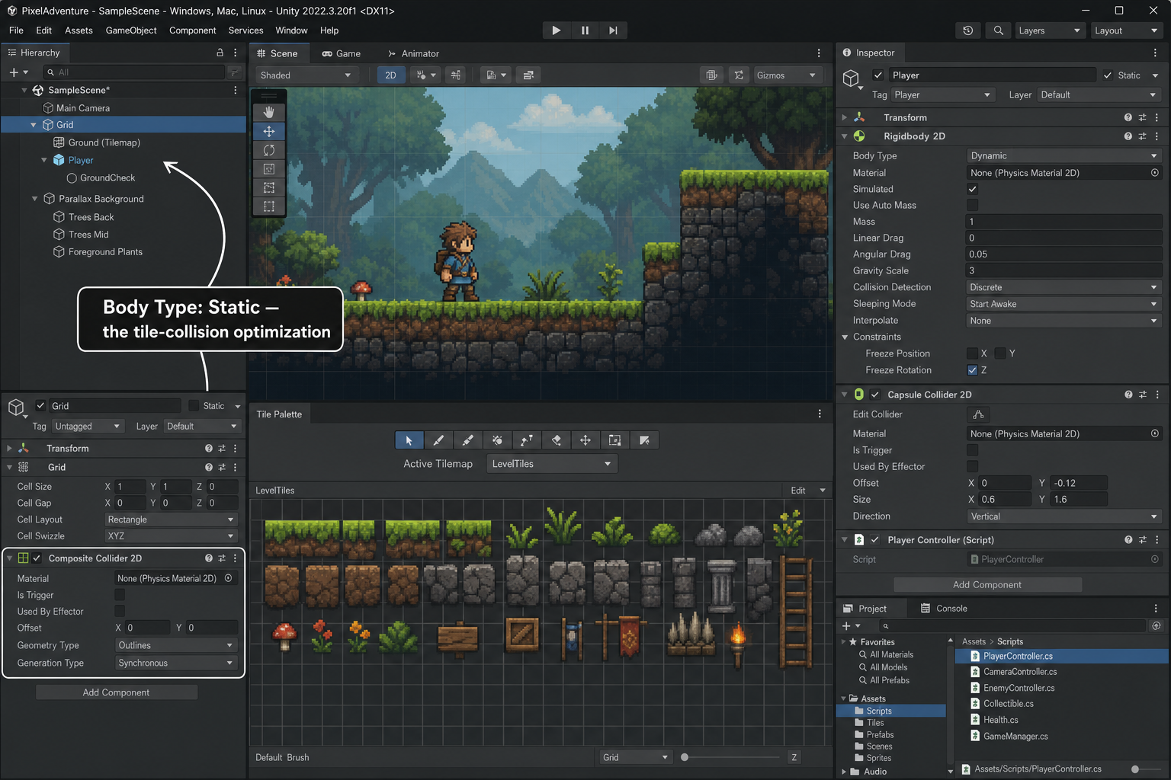
Task: Click the Mass value field
Action: click(x=1064, y=222)
